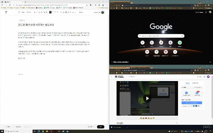Open the category dropdown above the Tistory post title
The image size is (213, 133).
point(25,20)
